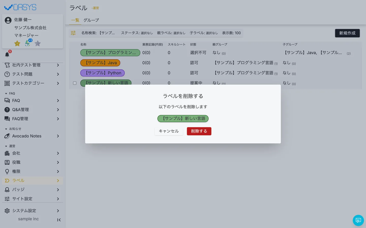Click the テストカテゴリー list icon

(x=7, y=83)
